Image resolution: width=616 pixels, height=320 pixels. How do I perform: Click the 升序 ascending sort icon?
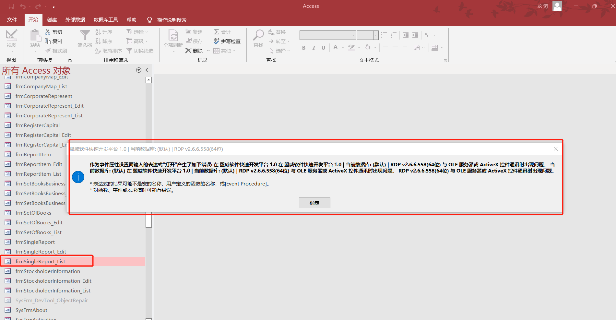[98, 32]
